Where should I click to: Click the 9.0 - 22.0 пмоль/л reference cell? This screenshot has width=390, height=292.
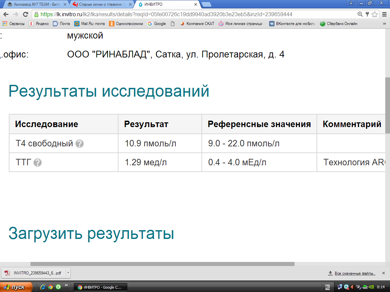point(259,143)
